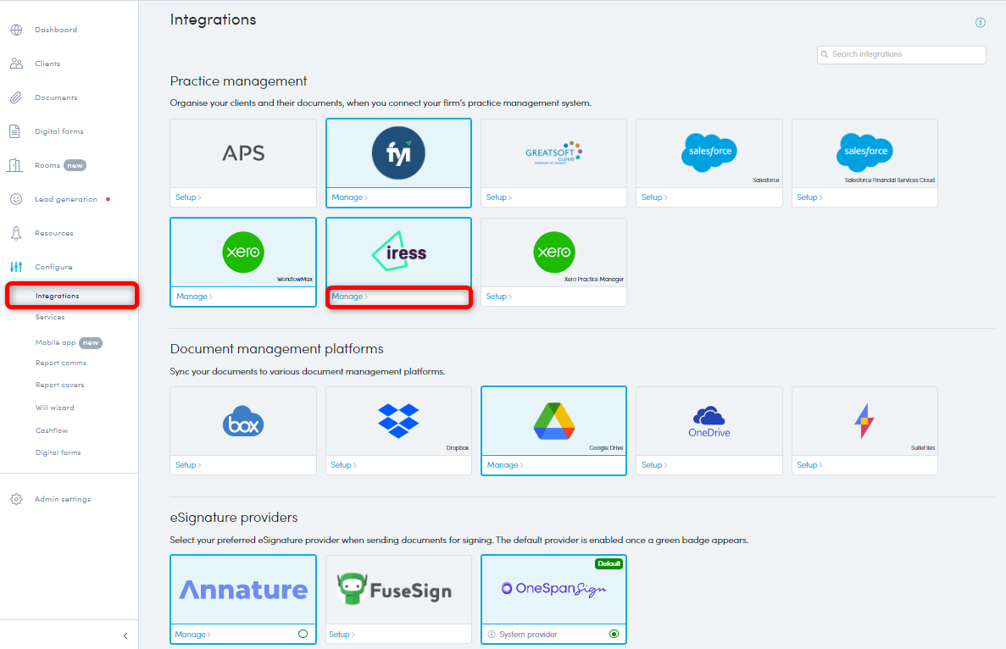Click the Admin settings gear icon
This screenshot has width=1006, height=649.
(x=17, y=499)
